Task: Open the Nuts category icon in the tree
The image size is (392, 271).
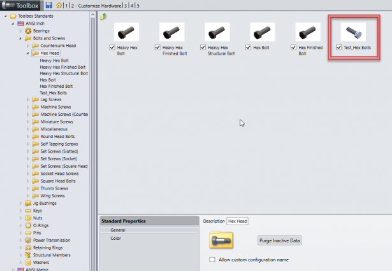Action: tap(28, 218)
